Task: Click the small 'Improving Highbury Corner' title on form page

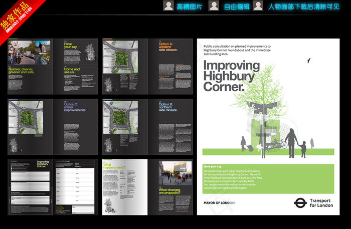Action: point(43,164)
